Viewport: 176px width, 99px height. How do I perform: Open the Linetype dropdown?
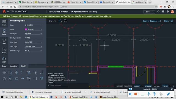(33, 34)
